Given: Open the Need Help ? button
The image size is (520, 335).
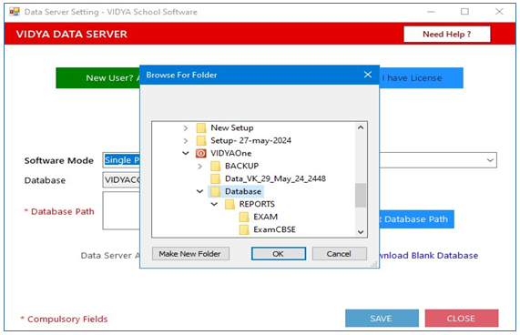Looking at the screenshot, I should pos(447,34).
